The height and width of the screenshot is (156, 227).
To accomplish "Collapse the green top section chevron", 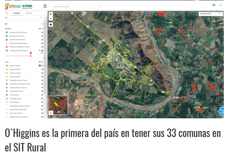I will point(42,24).
